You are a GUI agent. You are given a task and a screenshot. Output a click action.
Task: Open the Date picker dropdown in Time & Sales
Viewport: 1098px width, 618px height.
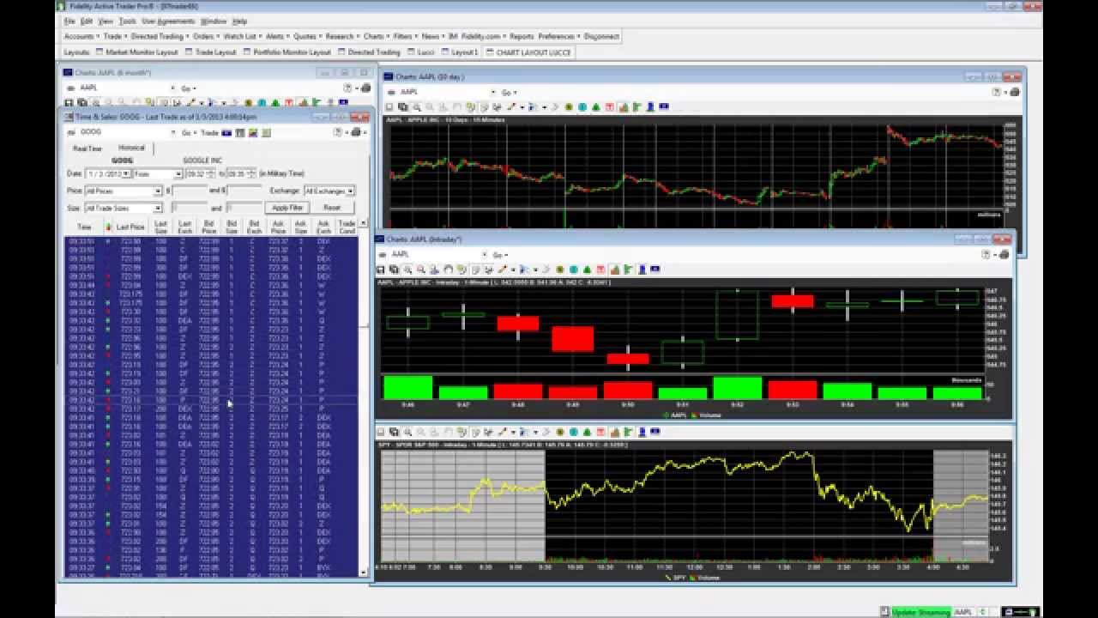pos(126,174)
